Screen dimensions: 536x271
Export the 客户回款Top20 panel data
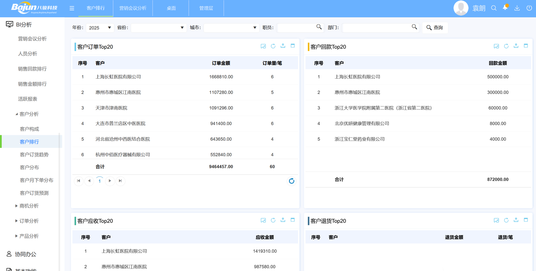(x=516, y=46)
